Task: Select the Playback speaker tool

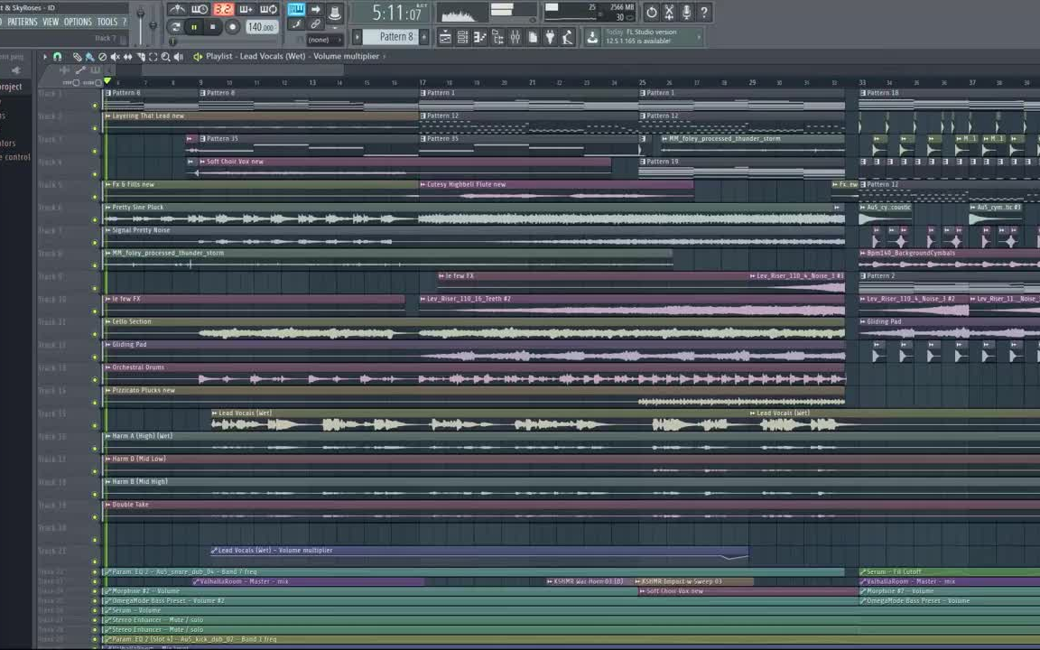Action: click(x=179, y=57)
